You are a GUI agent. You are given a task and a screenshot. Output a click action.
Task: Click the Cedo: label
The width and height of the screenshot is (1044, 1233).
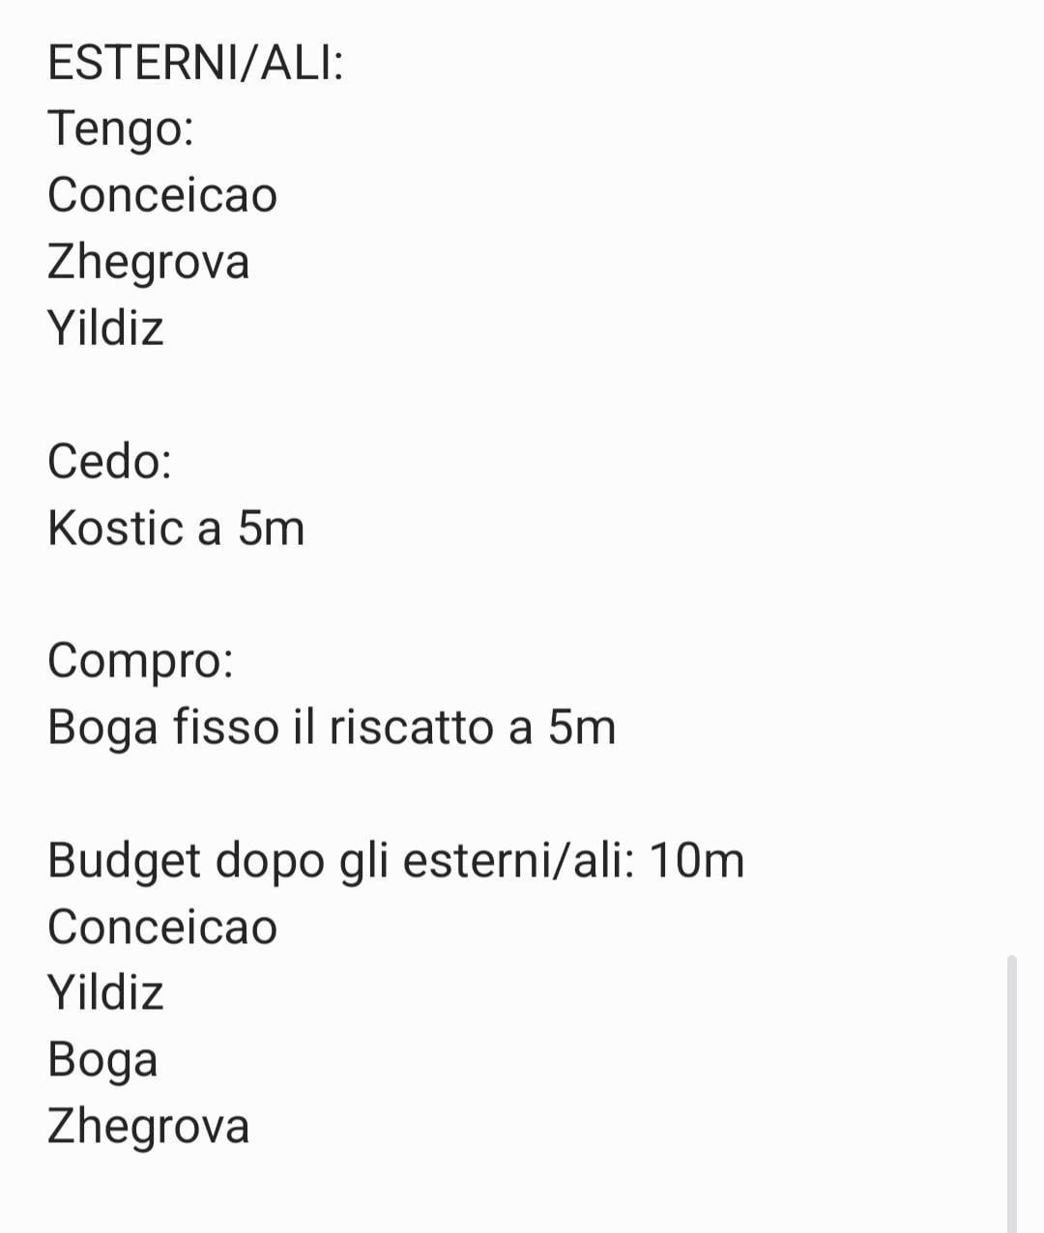(x=109, y=461)
